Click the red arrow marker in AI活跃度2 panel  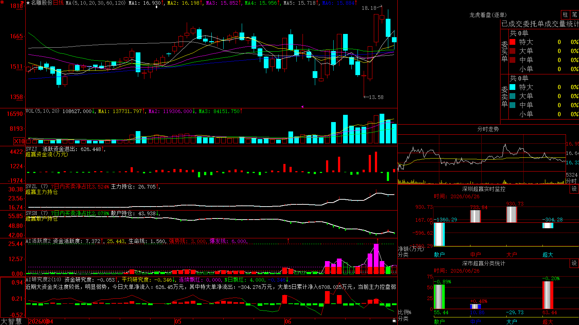coord(288,240)
